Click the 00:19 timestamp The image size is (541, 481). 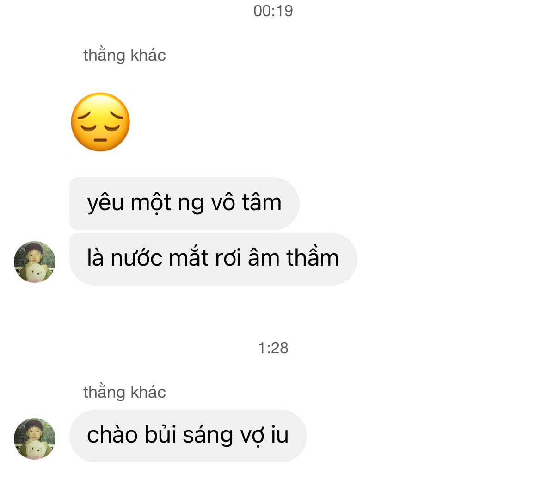click(273, 11)
